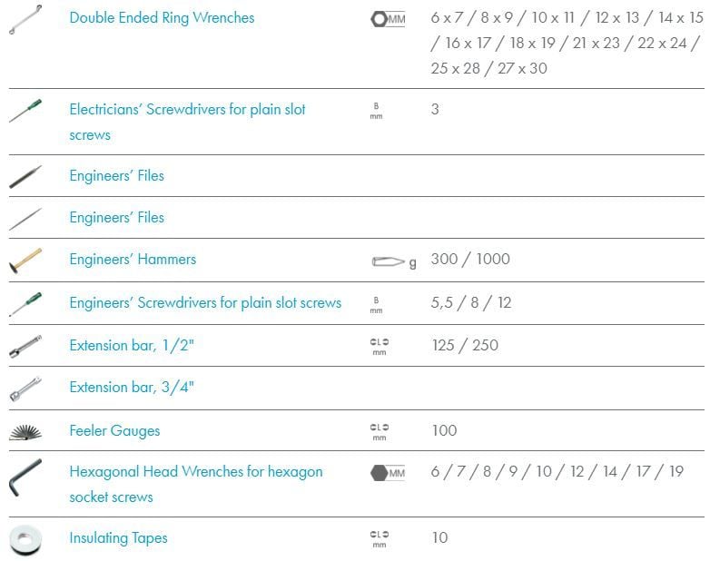Click the thin needle file thumbnail
Viewport: 710px width, 561px height.
[25, 219]
